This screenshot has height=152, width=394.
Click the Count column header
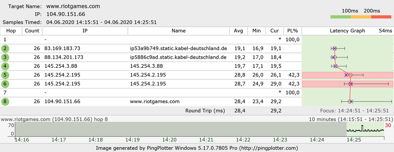pos(32,31)
